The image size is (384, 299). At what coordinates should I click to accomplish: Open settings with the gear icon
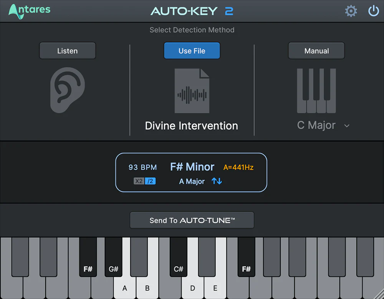pos(351,11)
